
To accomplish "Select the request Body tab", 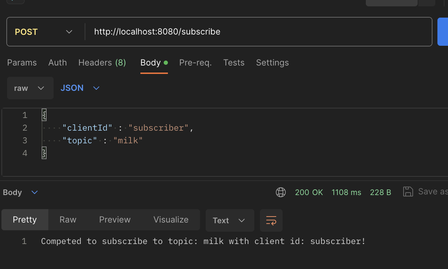I will [151, 63].
